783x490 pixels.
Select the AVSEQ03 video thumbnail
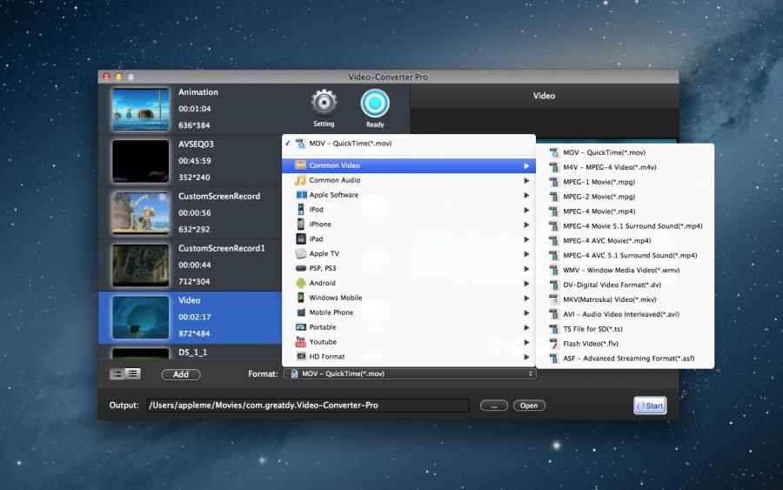pos(140,161)
